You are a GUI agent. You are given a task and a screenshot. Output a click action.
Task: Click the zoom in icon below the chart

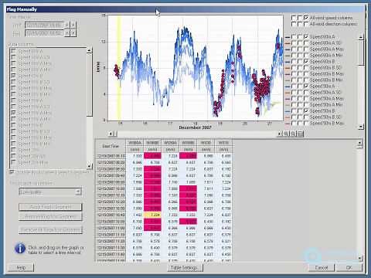pos(286,134)
